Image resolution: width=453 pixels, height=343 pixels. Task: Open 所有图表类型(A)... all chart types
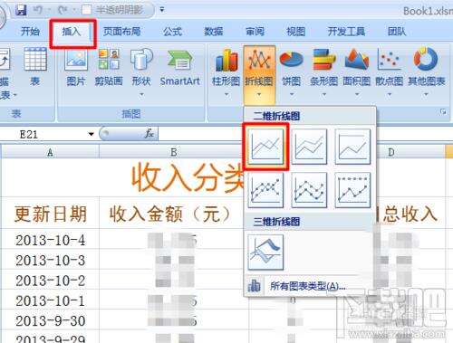[308, 286]
